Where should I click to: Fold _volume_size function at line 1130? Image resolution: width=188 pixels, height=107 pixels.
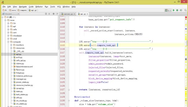point(69,101)
